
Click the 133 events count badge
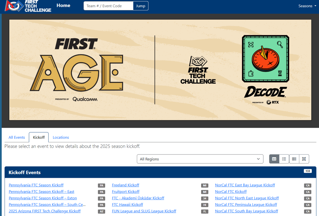click(308, 171)
